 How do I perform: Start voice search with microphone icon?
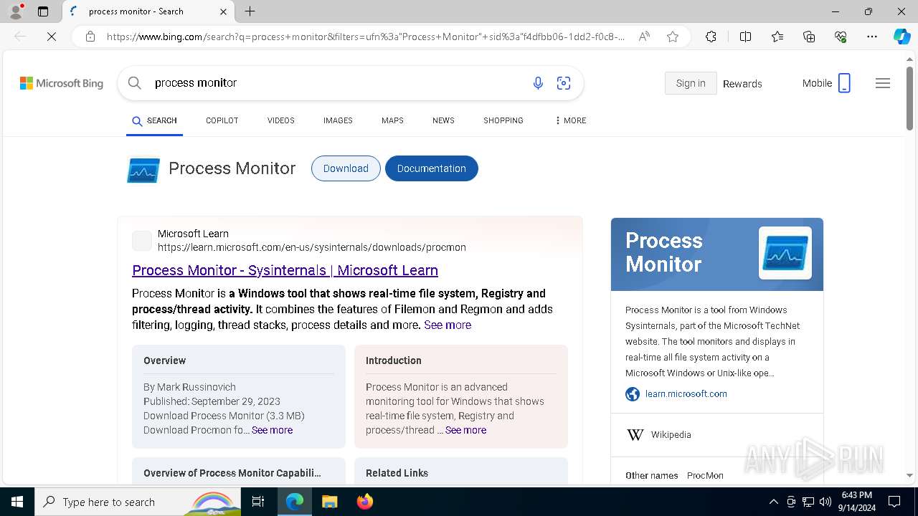(x=538, y=83)
